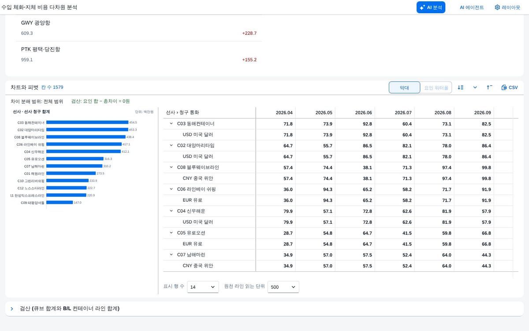Image resolution: width=529 pixels, height=331 pixels.
Task: Start the AI 분석 analysis
Action: click(431, 7)
